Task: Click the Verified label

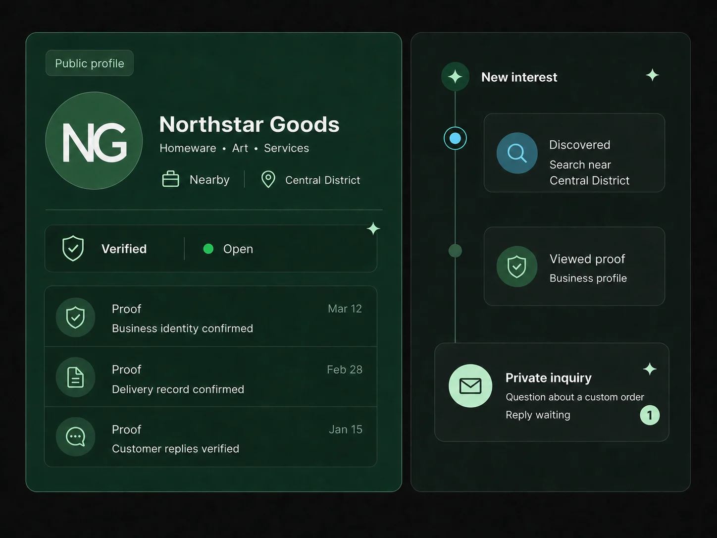Action: (124, 249)
